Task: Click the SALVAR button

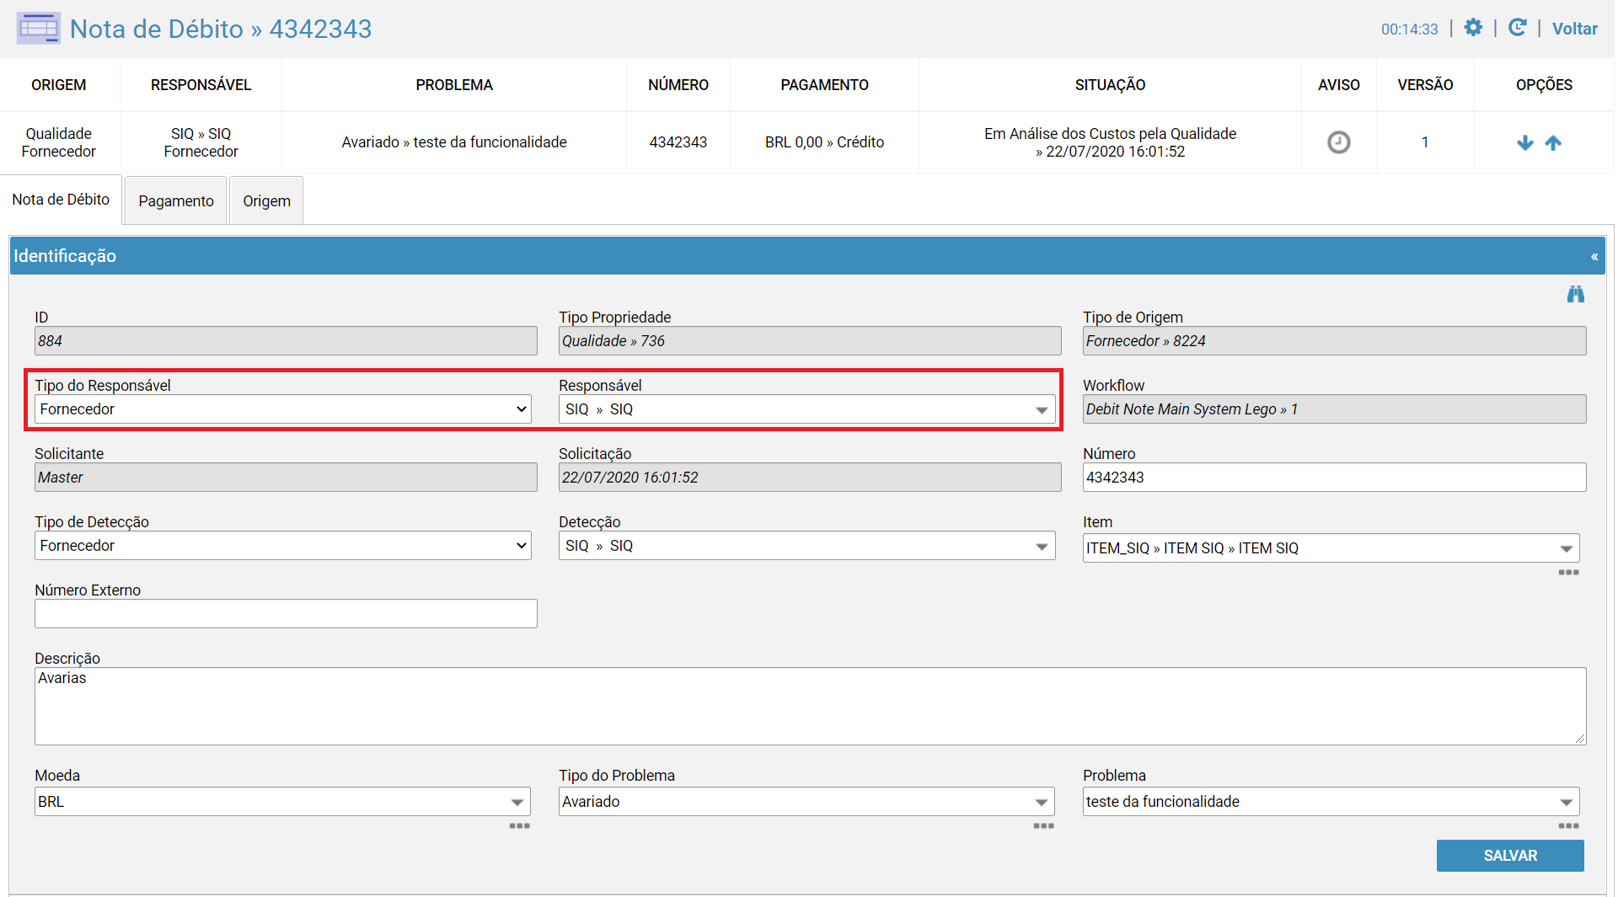Action: 1510,856
